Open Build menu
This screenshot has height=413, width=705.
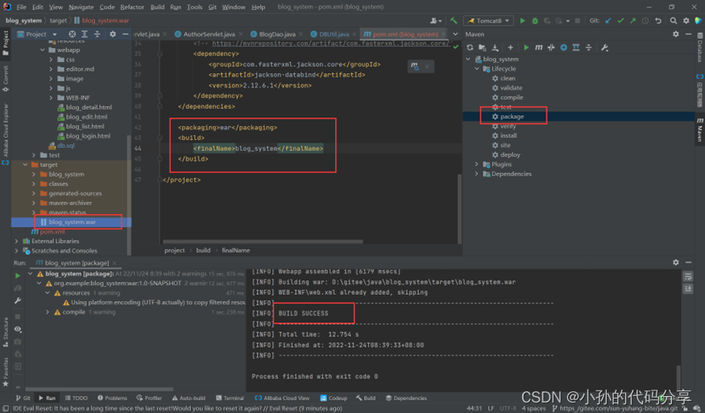(x=157, y=7)
